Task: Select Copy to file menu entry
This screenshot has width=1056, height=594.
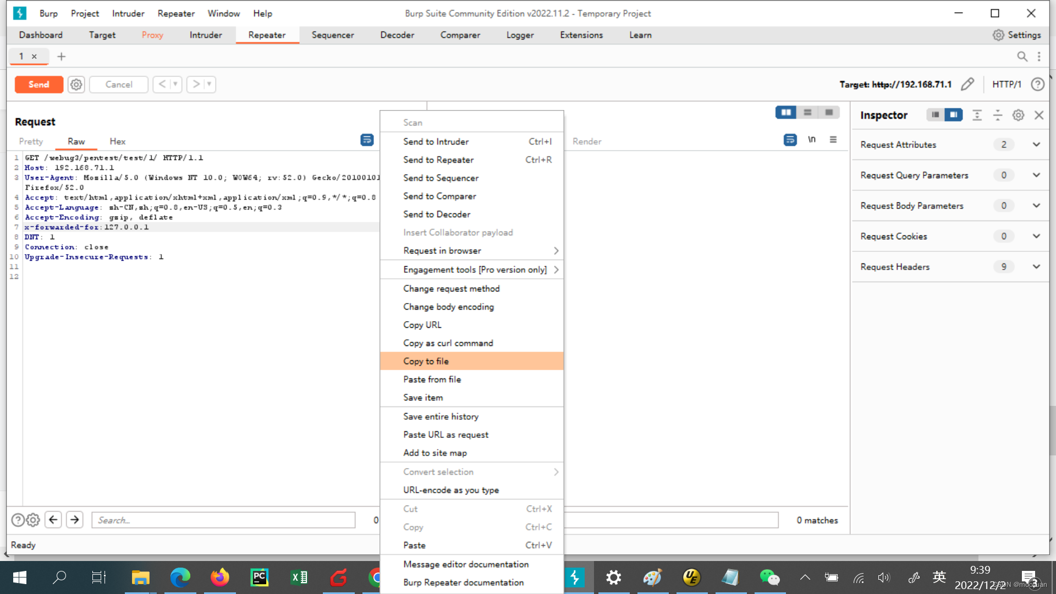Action: tap(426, 361)
